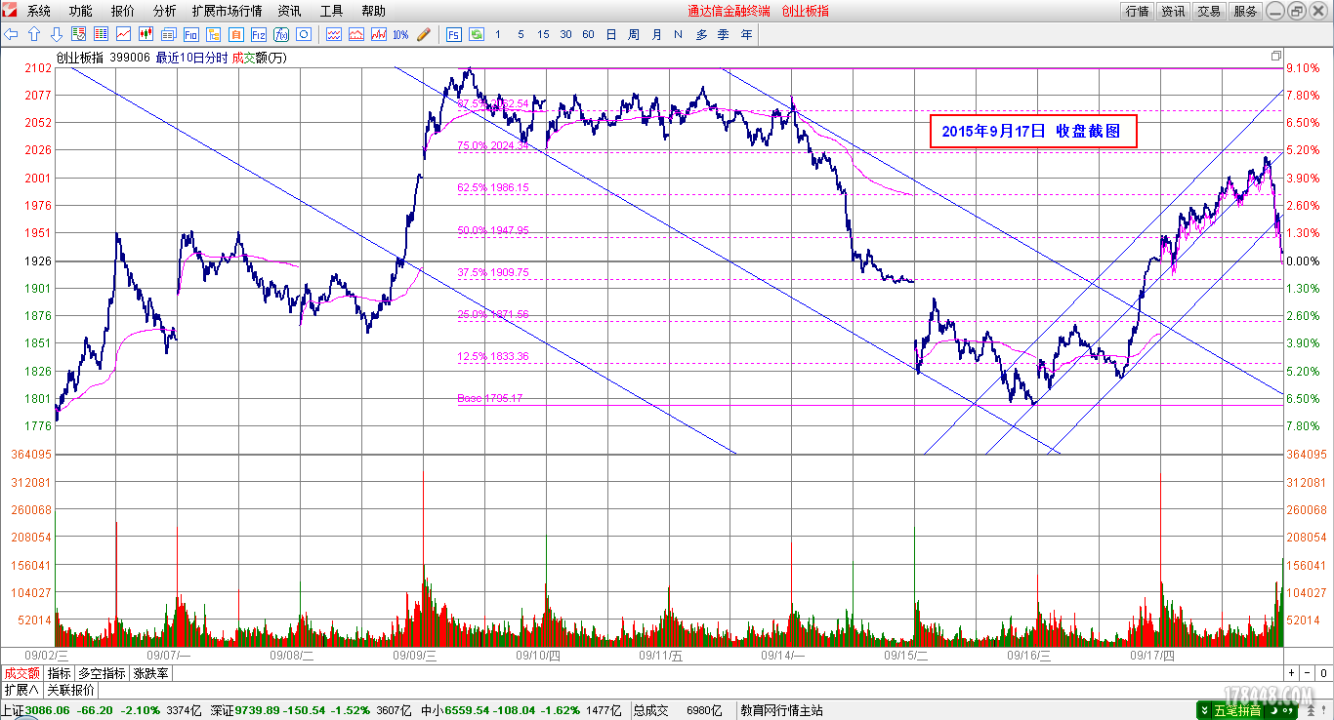The image size is (1334, 720).
Task: Select the 5-minute period
Action: [x=521, y=34]
